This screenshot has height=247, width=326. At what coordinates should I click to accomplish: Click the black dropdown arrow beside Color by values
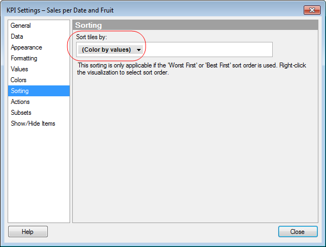pos(139,50)
